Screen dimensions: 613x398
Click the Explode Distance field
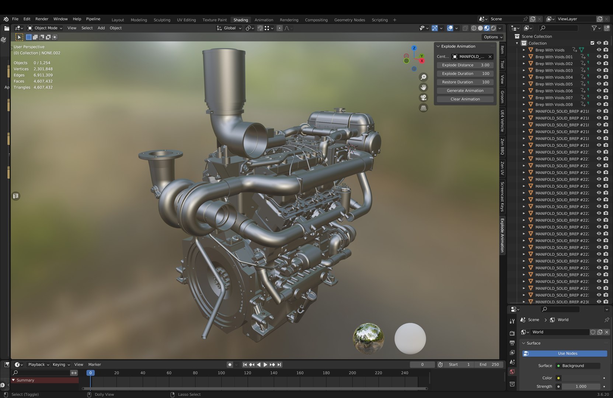pos(465,65)
